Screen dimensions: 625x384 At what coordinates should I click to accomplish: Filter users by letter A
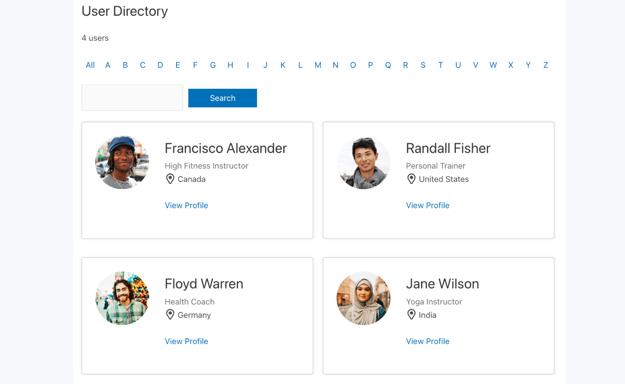coord(108,65)
